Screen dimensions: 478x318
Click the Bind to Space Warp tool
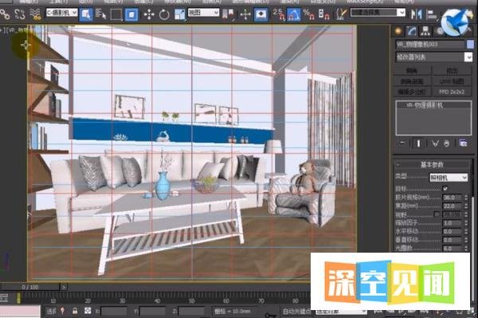(x=35, y=14)
